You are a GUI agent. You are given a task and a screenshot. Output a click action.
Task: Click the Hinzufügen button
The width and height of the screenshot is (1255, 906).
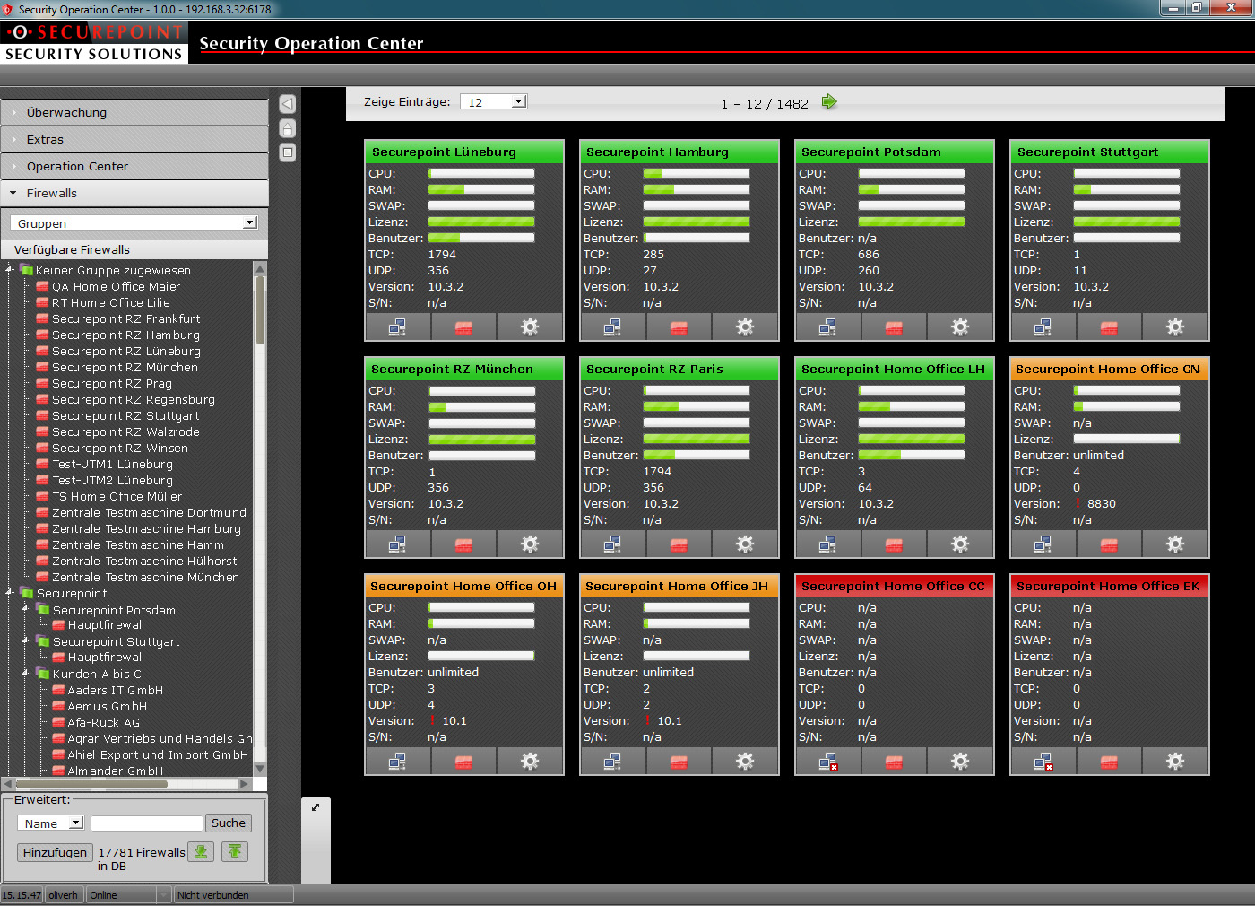point(55,852)
